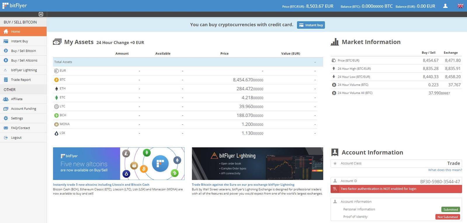Click the bitFlyer logo in header

click(x=15, y=6)
